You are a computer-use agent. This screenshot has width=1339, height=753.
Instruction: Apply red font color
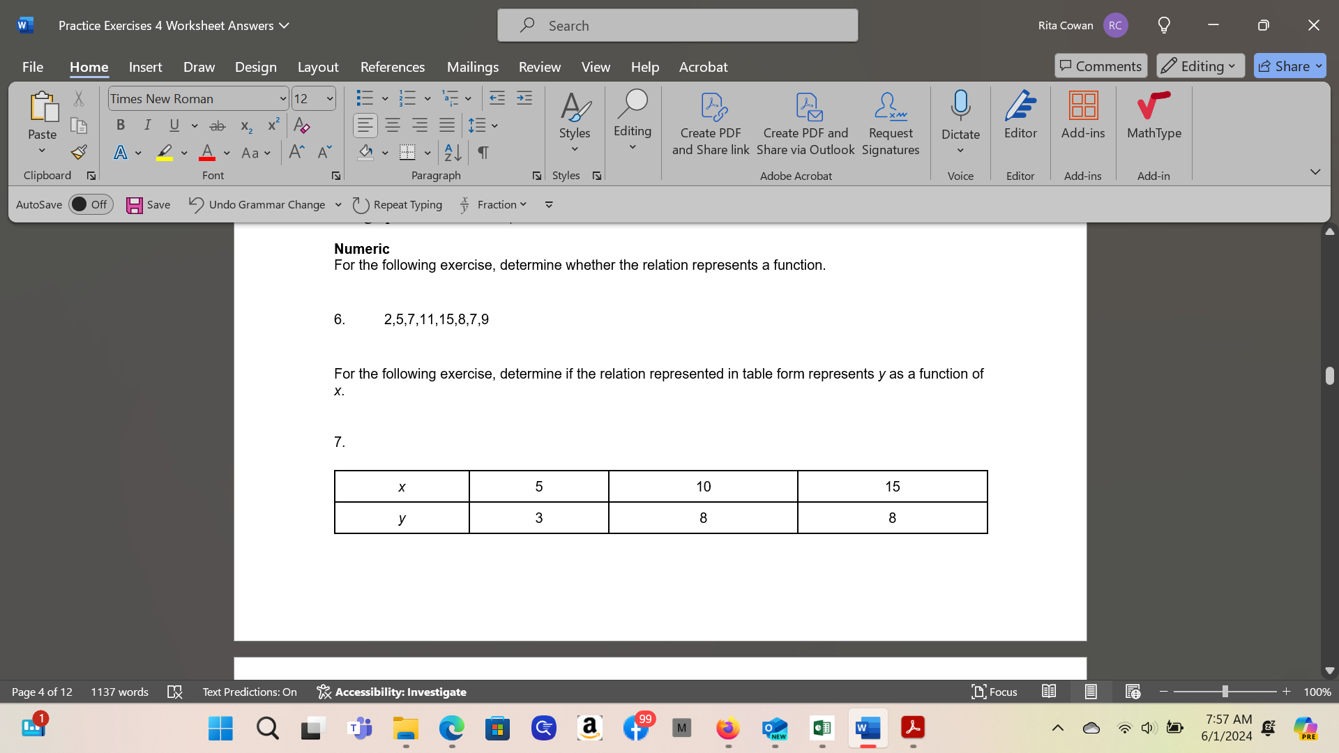207,153
